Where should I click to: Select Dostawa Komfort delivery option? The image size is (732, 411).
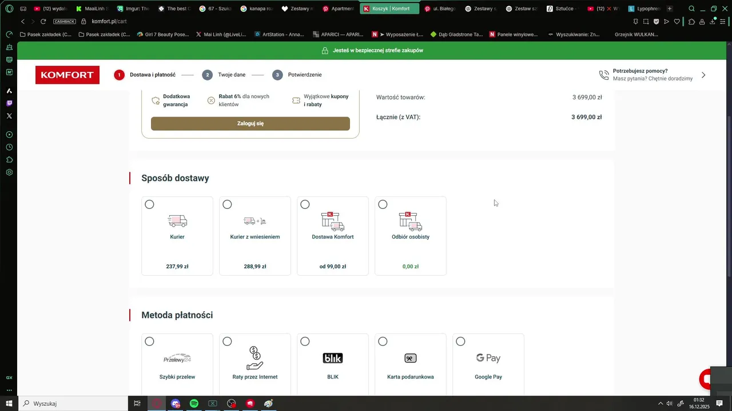pos(333,236)
